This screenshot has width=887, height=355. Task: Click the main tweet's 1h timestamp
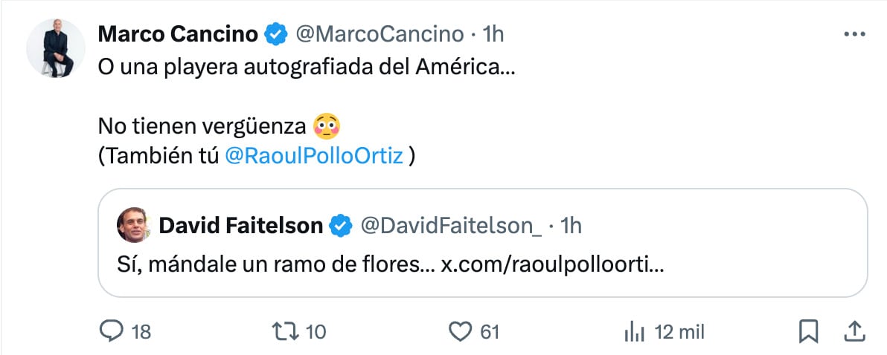[494, 33]
